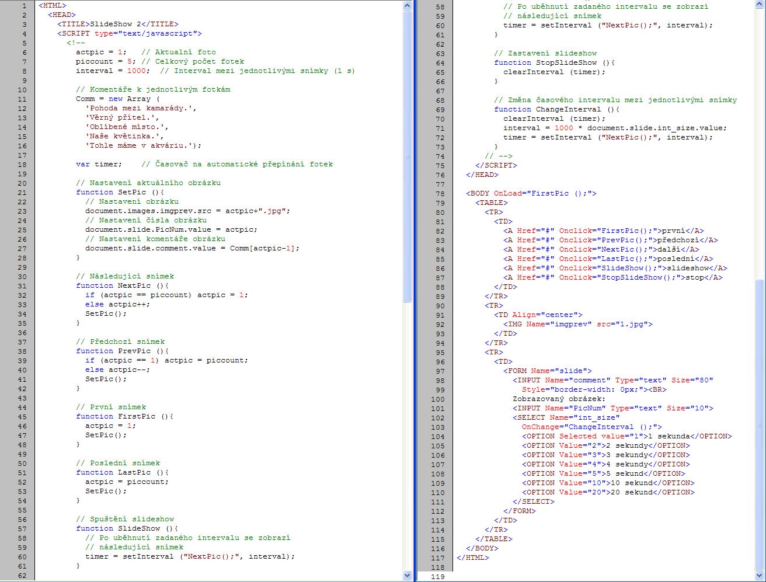Click the 'document.slide.PicNum.value = actpic;' line
This screenshot has height=582, width=766.
point(171,229)
